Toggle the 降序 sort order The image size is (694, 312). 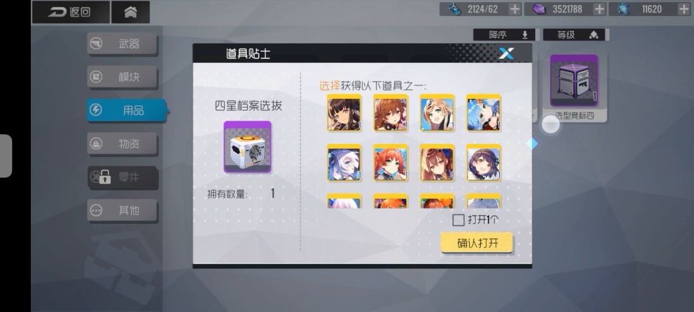[x=504, y=35]
